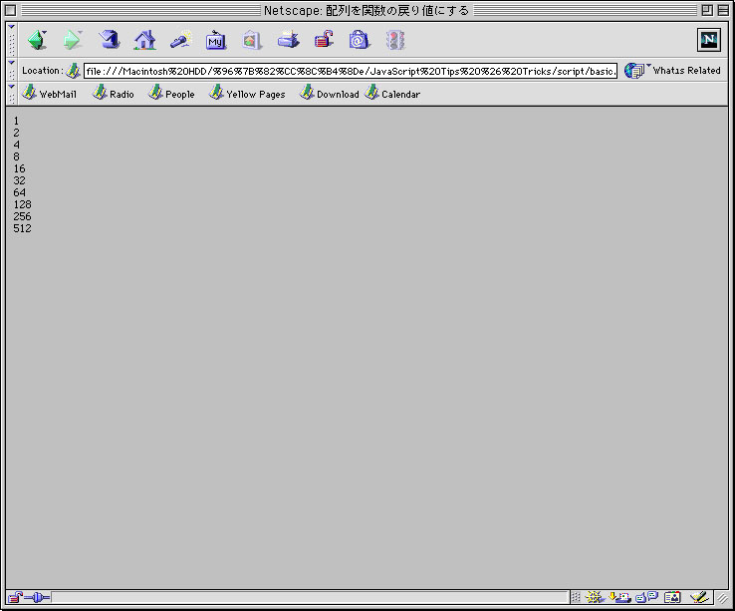Click the Back navigation arrow
This screenshot has width=735, height=611.
pyautogui.click(x=37, y=40)
